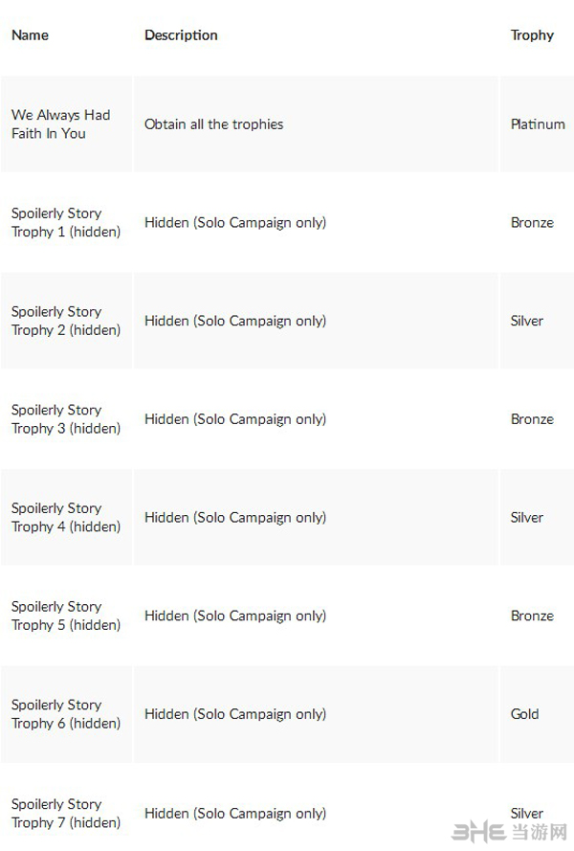Image resolution: width=574 pixels, height=851 pixels.
Task: Click the Description column header
Action: (x=181, y=35)
